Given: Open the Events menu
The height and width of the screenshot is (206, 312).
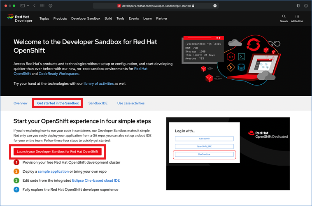Looking at the screenshot, I should coord(134,19).
